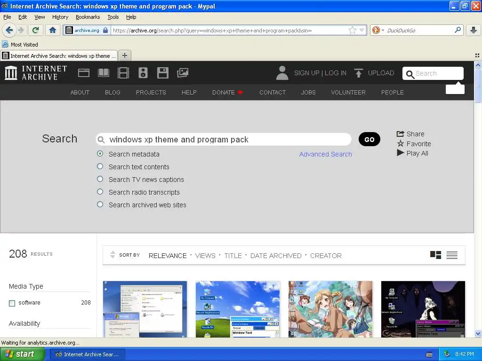Sort results by VIEWS
This screenshot has height=361, width=482.
click(205, 256)
